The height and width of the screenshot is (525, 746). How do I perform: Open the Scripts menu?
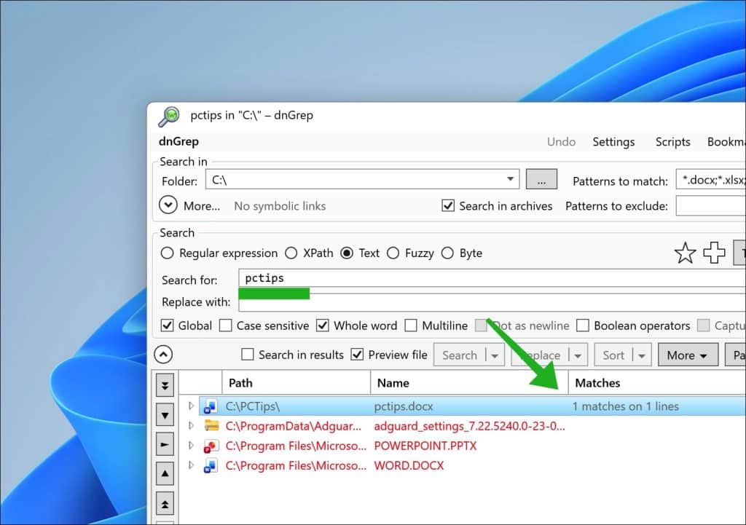(x=672, y=142)
